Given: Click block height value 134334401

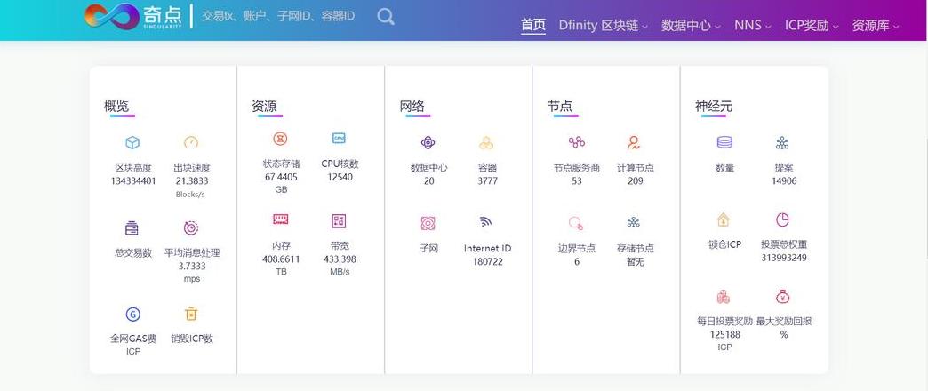Looking at the screenshot, I should 133,181.
